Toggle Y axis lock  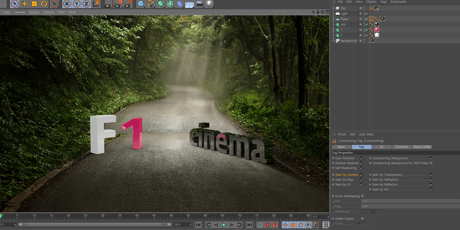point(77,4)
